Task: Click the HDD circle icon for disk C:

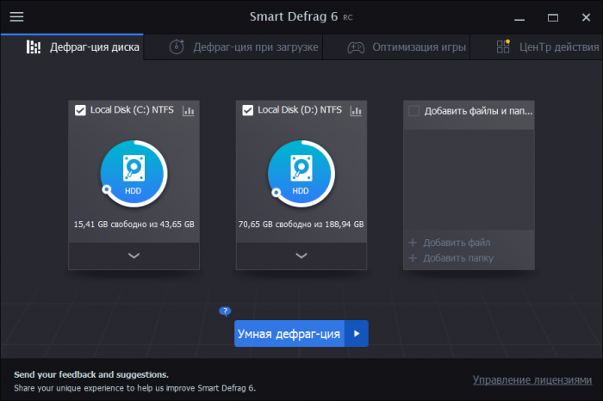Action: tap(134, 175)
